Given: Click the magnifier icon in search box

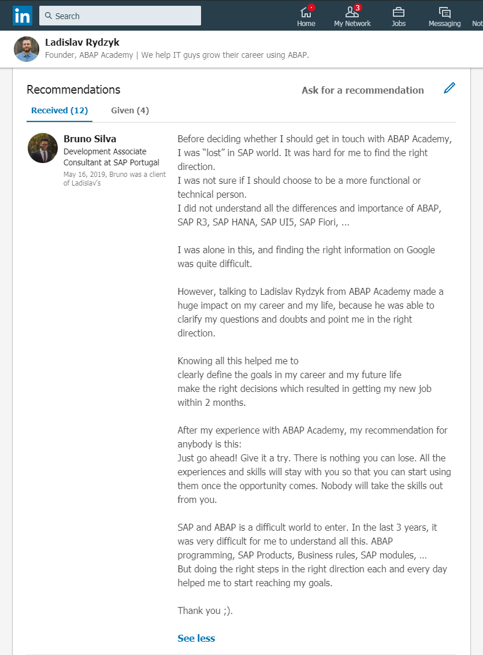Looking at the screenshot, I should point(49,16).
